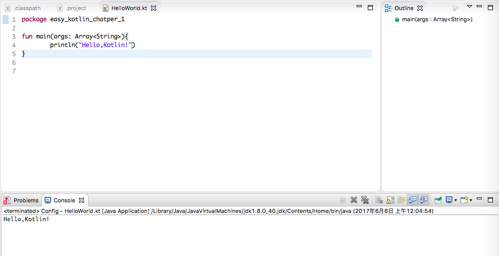Toggle show console on standard output change

click(412, 200)
